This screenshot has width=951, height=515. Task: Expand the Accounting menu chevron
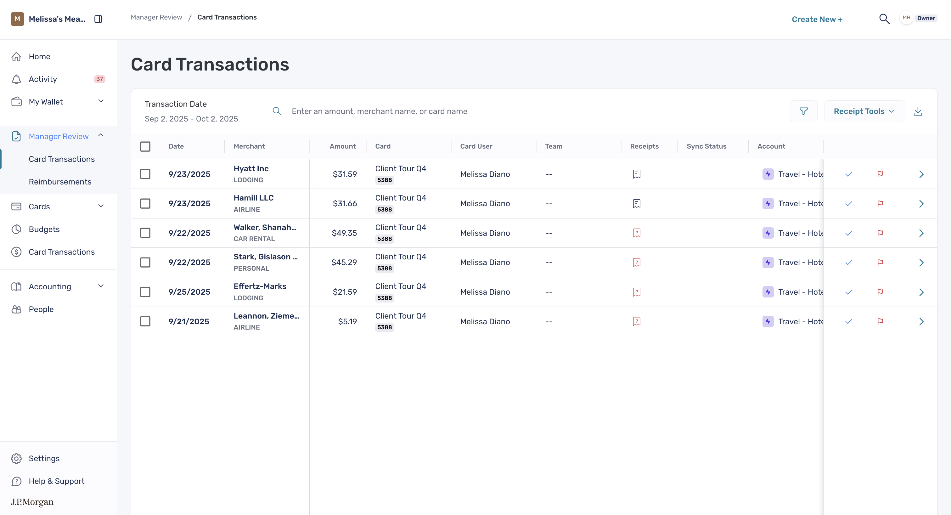pos(101,286)
